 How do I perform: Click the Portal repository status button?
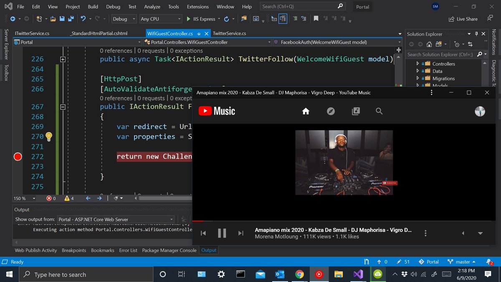point(429,262)
